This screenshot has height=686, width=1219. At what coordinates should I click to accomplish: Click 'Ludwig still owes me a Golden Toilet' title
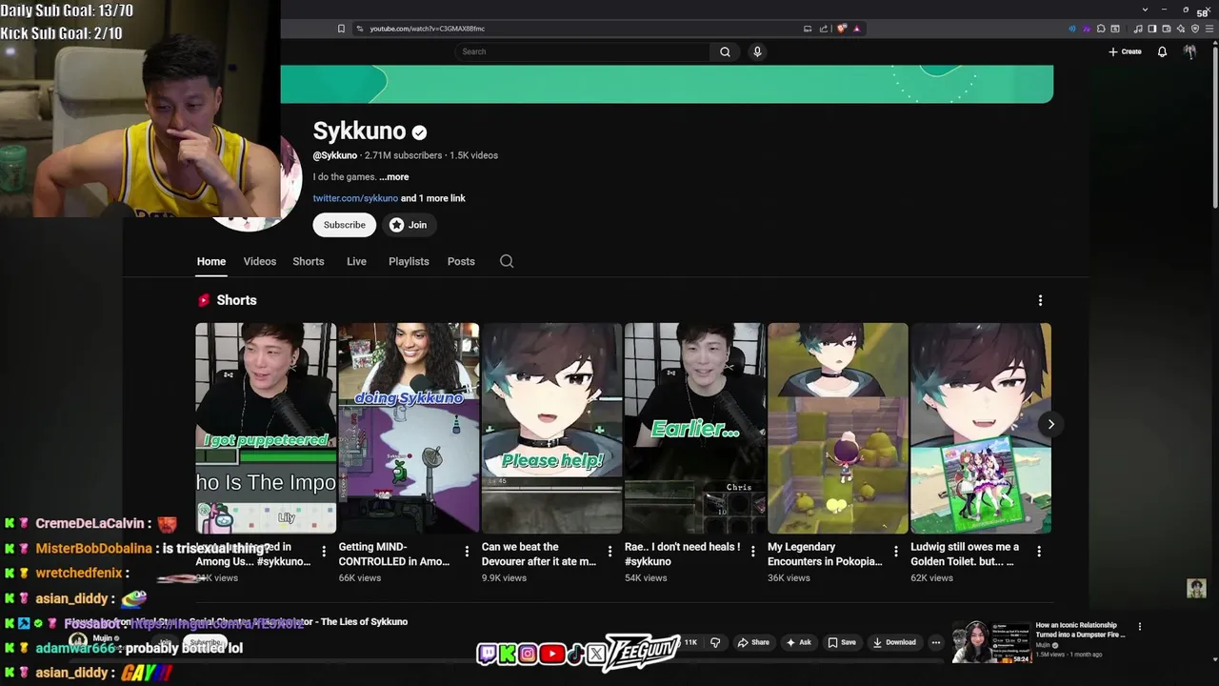pos(965,554)
